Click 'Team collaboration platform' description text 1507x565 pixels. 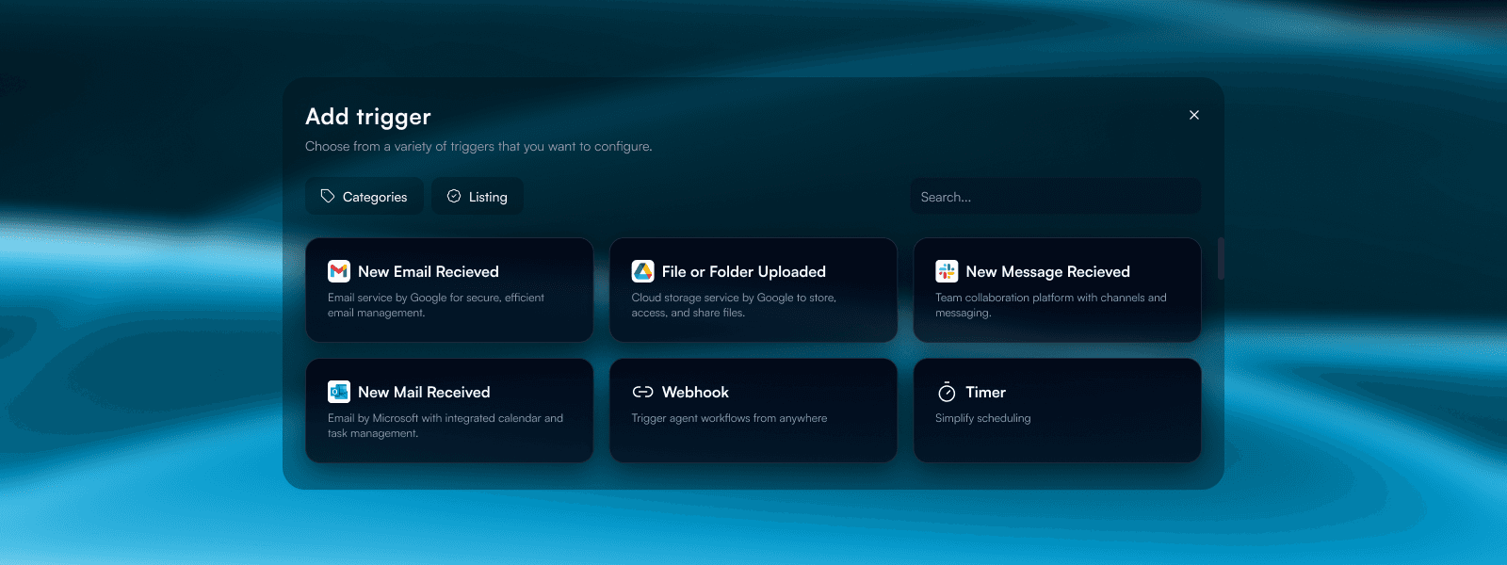[x=1050, y=305]
